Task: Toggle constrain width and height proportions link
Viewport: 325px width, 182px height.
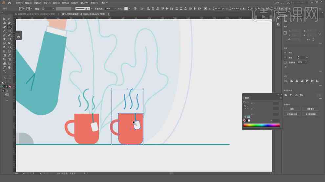Action: [x=319, y=33]
